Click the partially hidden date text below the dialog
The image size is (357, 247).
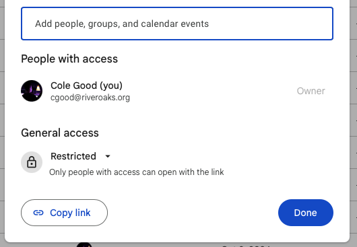[x=246, y=246]
